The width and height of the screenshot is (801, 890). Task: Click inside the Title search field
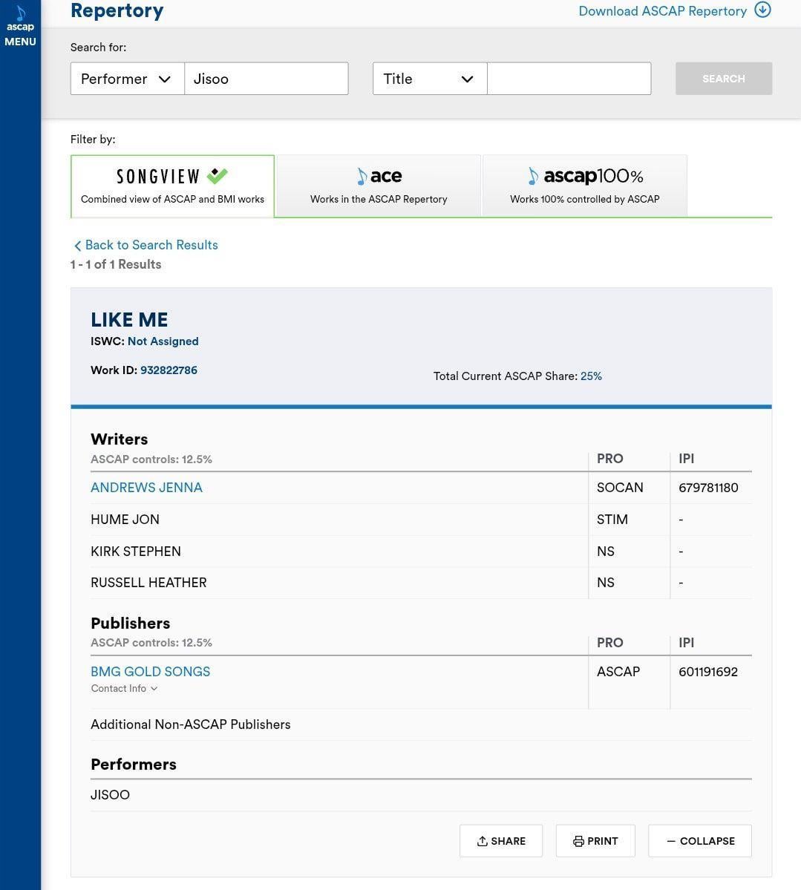tap(569, 79)
